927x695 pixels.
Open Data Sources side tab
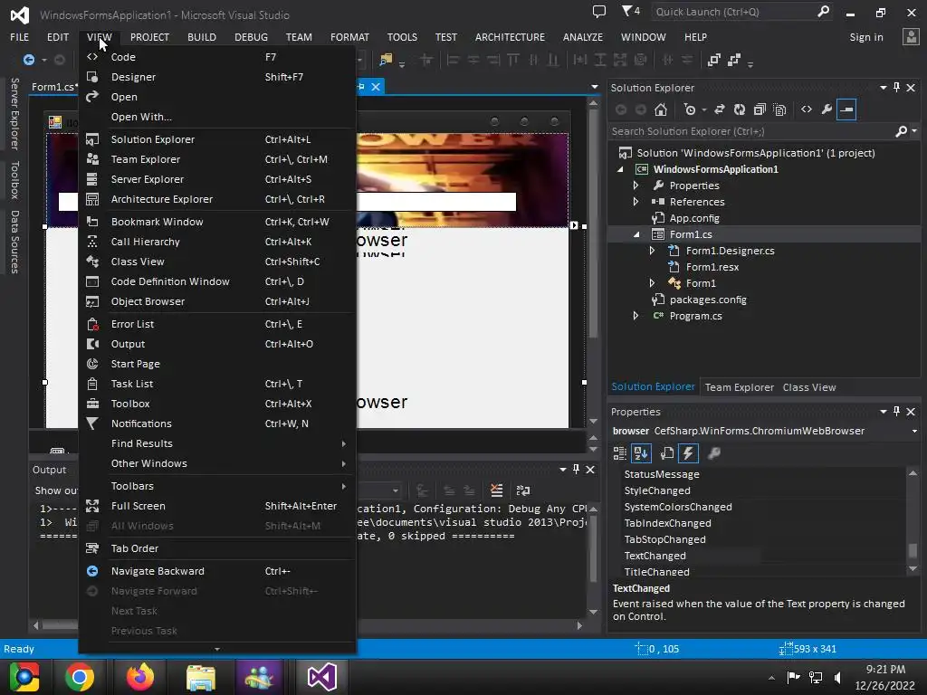click(x=14, y=242)
